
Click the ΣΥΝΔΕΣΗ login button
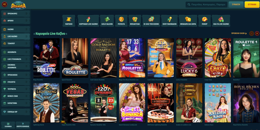(x=236, y=5)
